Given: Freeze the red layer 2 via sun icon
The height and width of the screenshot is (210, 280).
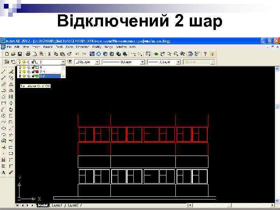Looking at the screenshot, I should (24, 72).
